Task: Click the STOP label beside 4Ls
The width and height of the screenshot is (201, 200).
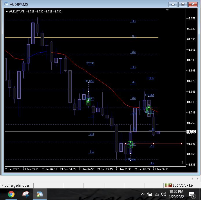Action: coord(150,78)
